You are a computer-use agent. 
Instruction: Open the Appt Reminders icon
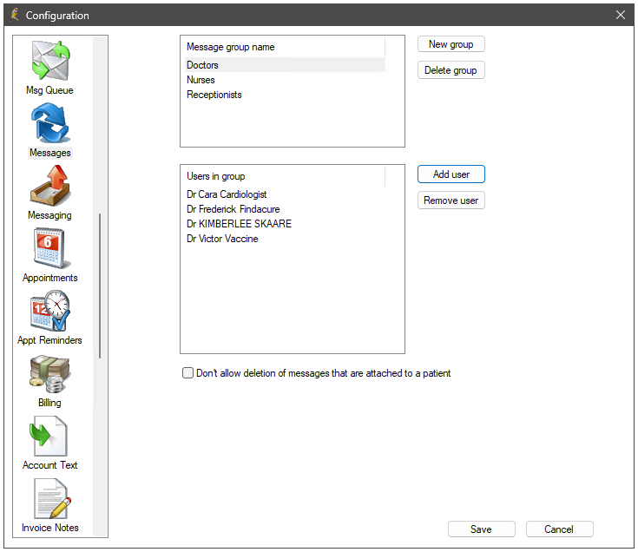pyautogui.click(x=49, y=311)
